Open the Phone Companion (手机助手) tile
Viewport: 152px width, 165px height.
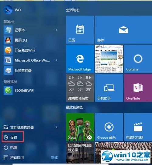pos(109,88)
